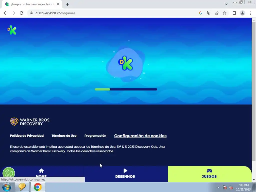The height and width of the screenshot is (192, 256).
Task: Open the Windows Start button
Action: tap(7, 187)
